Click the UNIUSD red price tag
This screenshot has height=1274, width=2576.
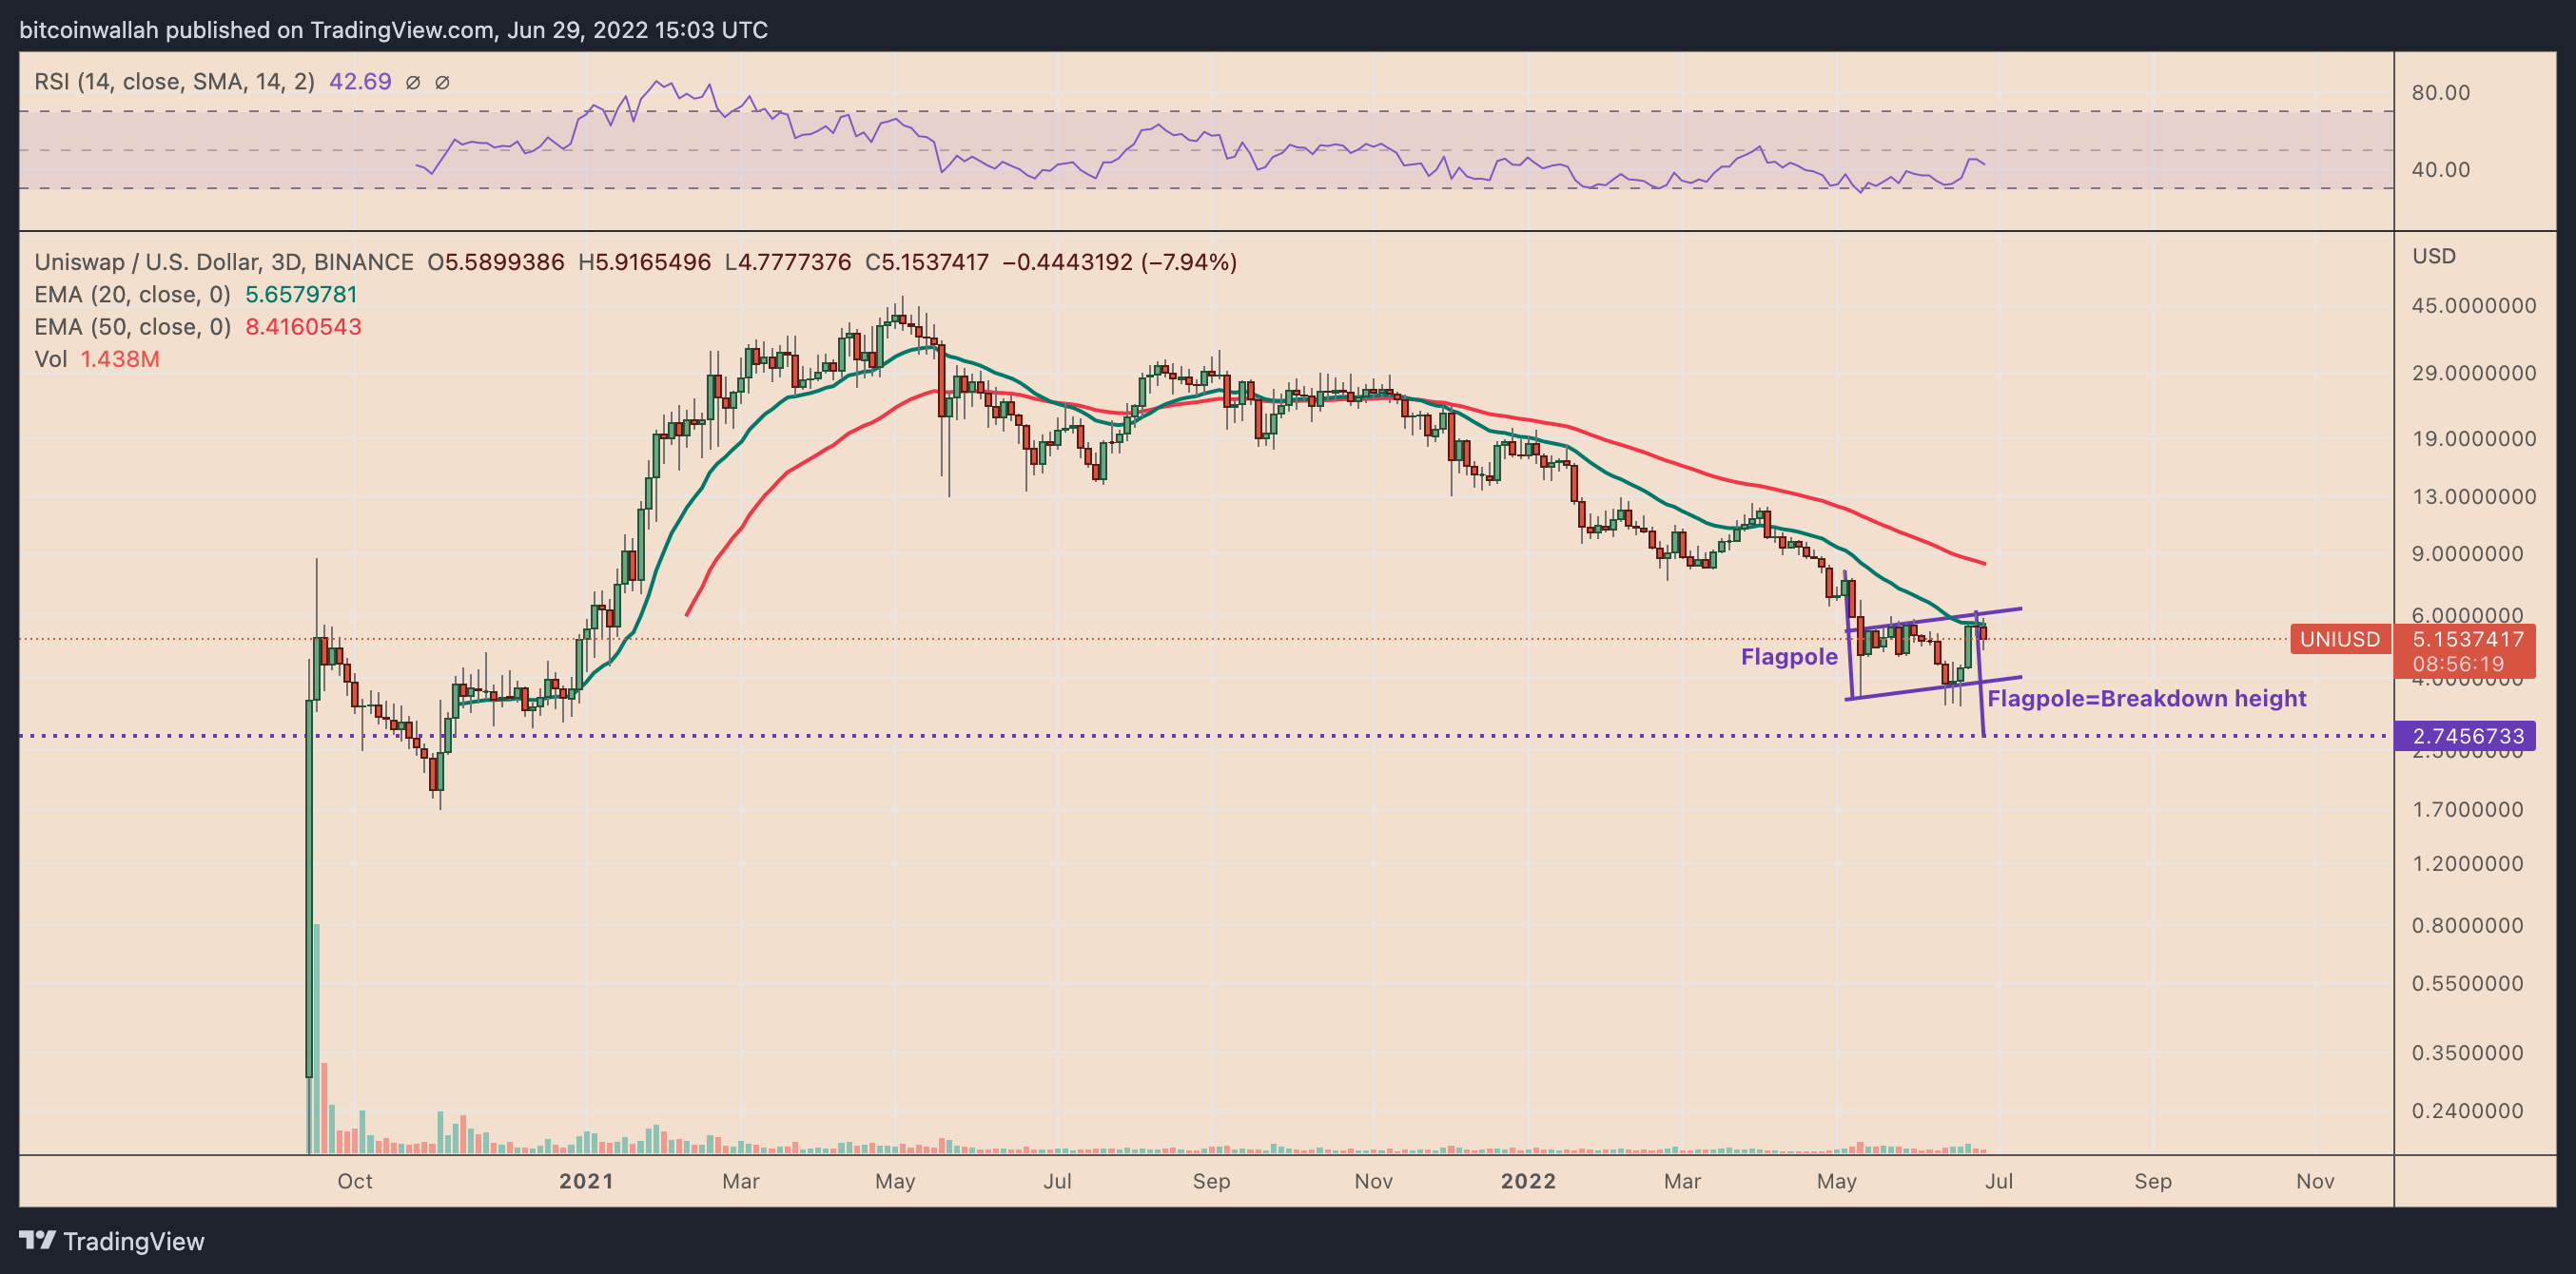point(2339,639)
